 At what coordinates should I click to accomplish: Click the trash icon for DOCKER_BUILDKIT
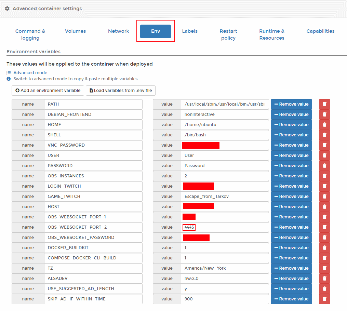324,248
